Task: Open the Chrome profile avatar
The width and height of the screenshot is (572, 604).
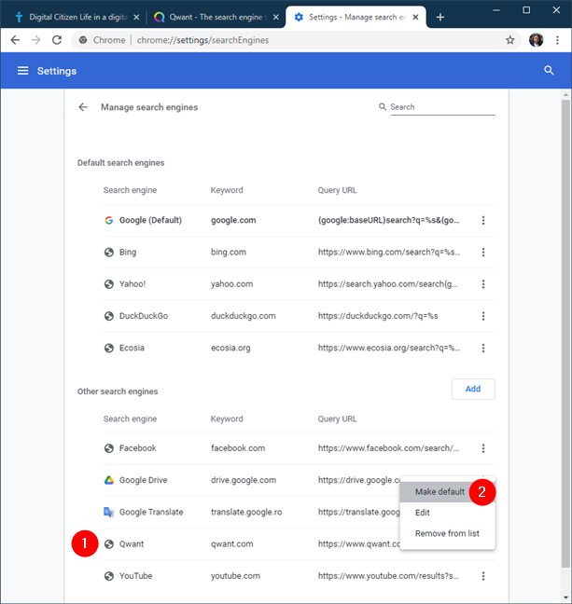Action: [x=536, y=40]
